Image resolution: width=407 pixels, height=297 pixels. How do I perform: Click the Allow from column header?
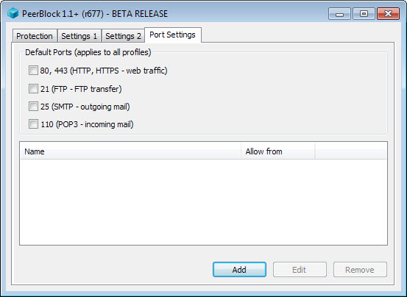(x=278, y=151)
